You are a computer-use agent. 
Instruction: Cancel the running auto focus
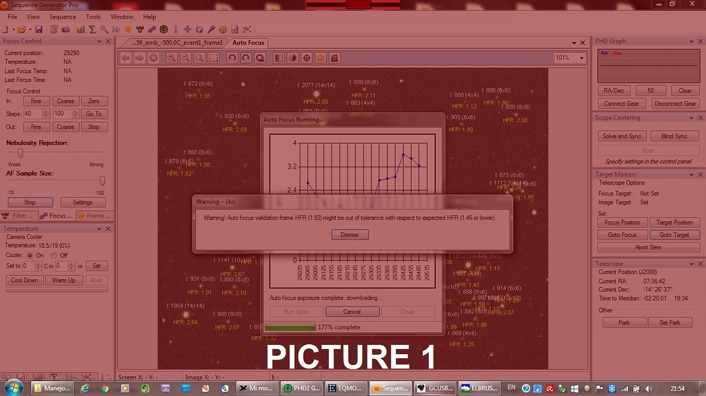click(352, 311)
